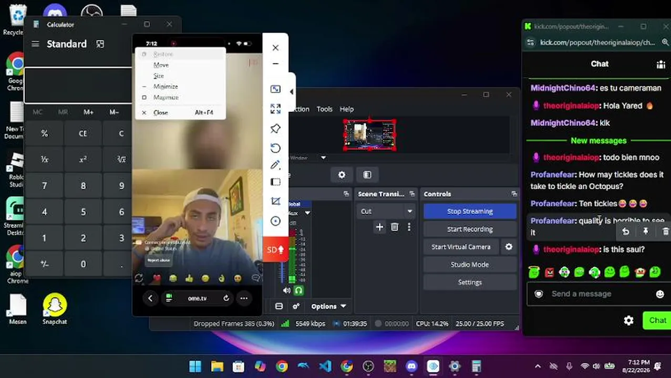Open OBS Settings from Controls
Image resolution: width=671 pixels, height=378 pixels.
coord(470,282)
